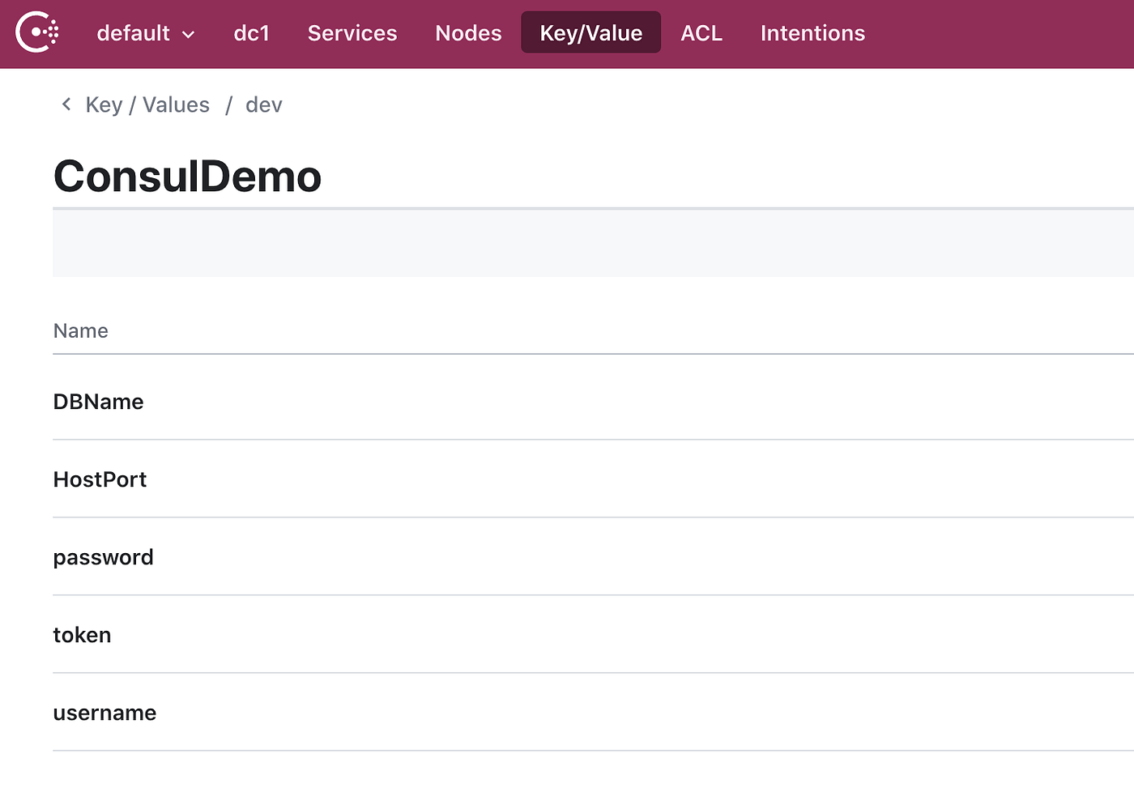
Task: Click the ConsulDemo page heading
Action: 187,176
